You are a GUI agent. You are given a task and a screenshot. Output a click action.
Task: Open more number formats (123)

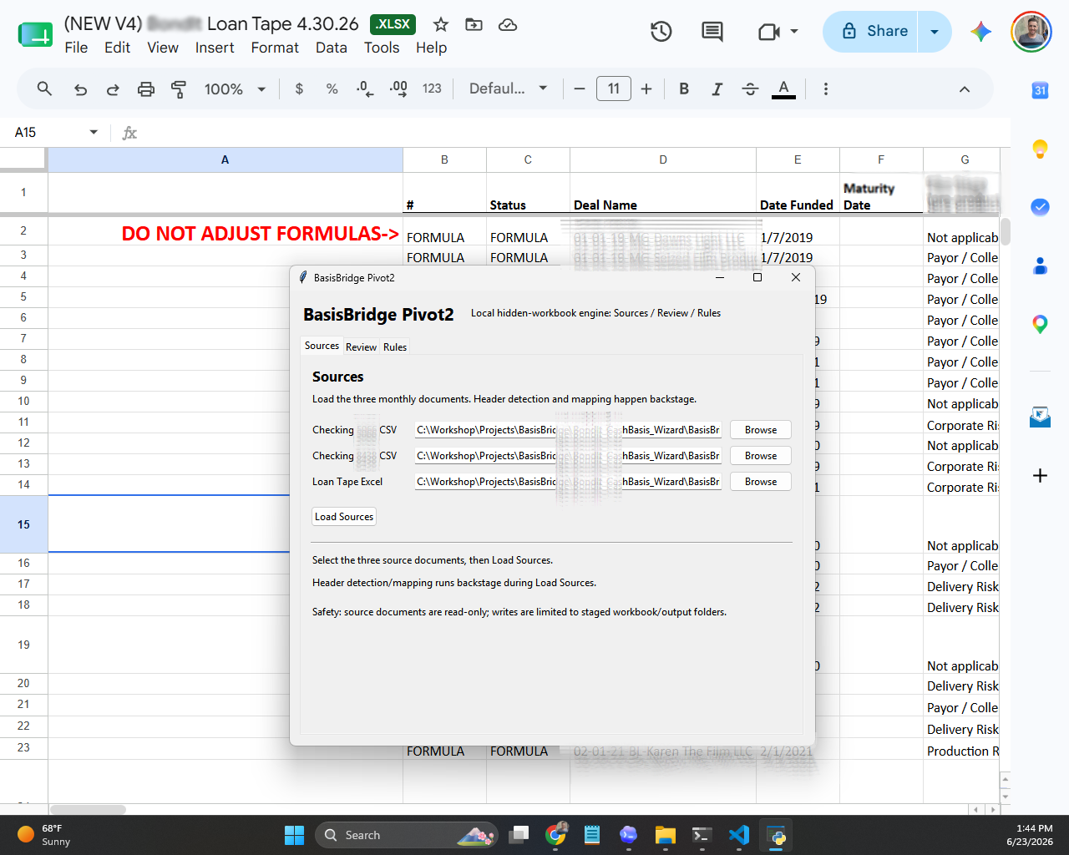tap(432, 89)
